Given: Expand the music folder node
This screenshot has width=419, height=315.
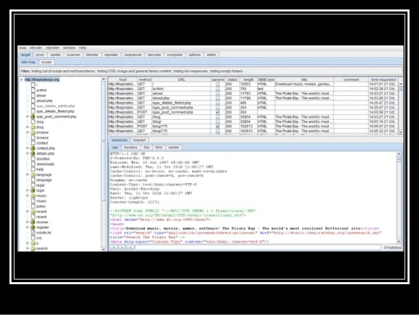Looking at the screenshot, I should [x=28, y=196].
